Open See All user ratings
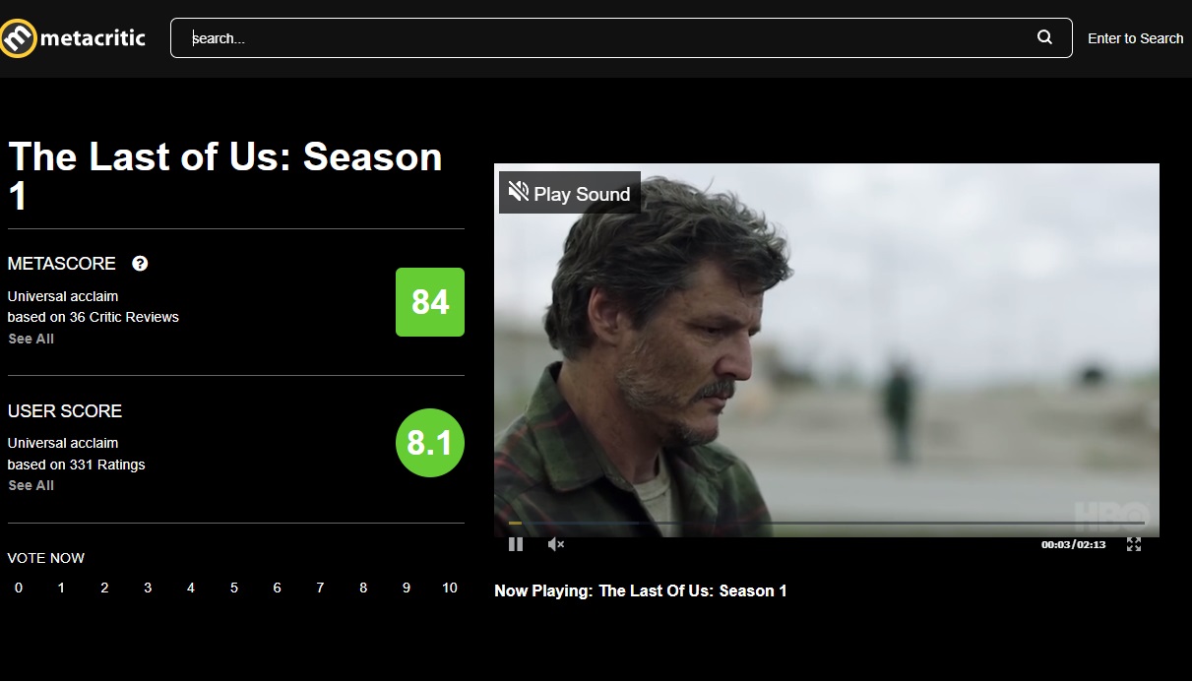This screenshot has height=682, width=1192. 31,485
